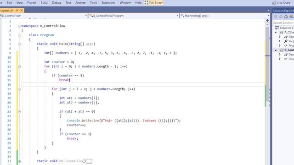Close the Program.cs editor tab

tap(22, 10)
